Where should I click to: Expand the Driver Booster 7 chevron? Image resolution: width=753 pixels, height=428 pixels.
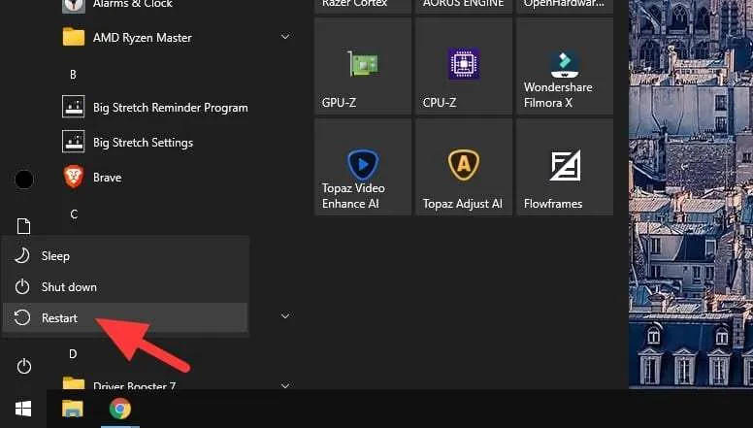point(285,385)
